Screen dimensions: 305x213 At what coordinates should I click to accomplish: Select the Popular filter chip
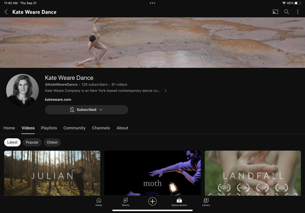pos(32,142)
